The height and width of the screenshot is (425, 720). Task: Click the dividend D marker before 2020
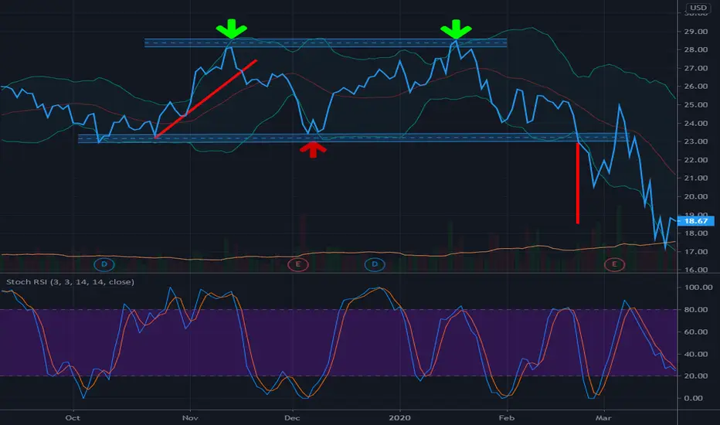[374, 264]
